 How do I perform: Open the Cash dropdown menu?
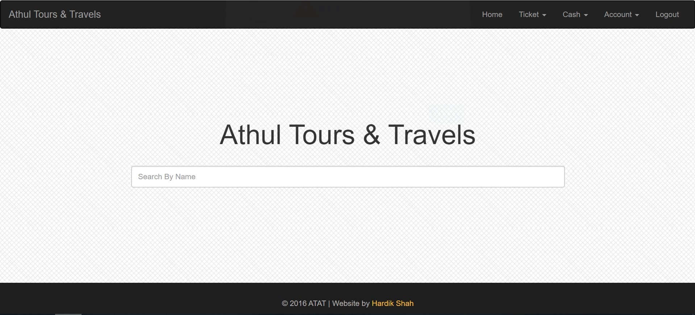click(x=575, y=14)
